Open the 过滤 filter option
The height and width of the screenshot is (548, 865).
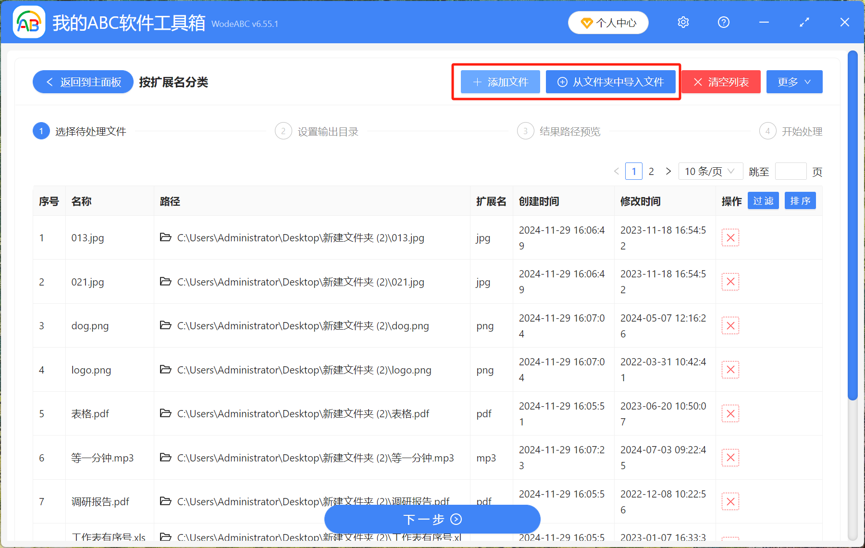[x=763, y=200]
